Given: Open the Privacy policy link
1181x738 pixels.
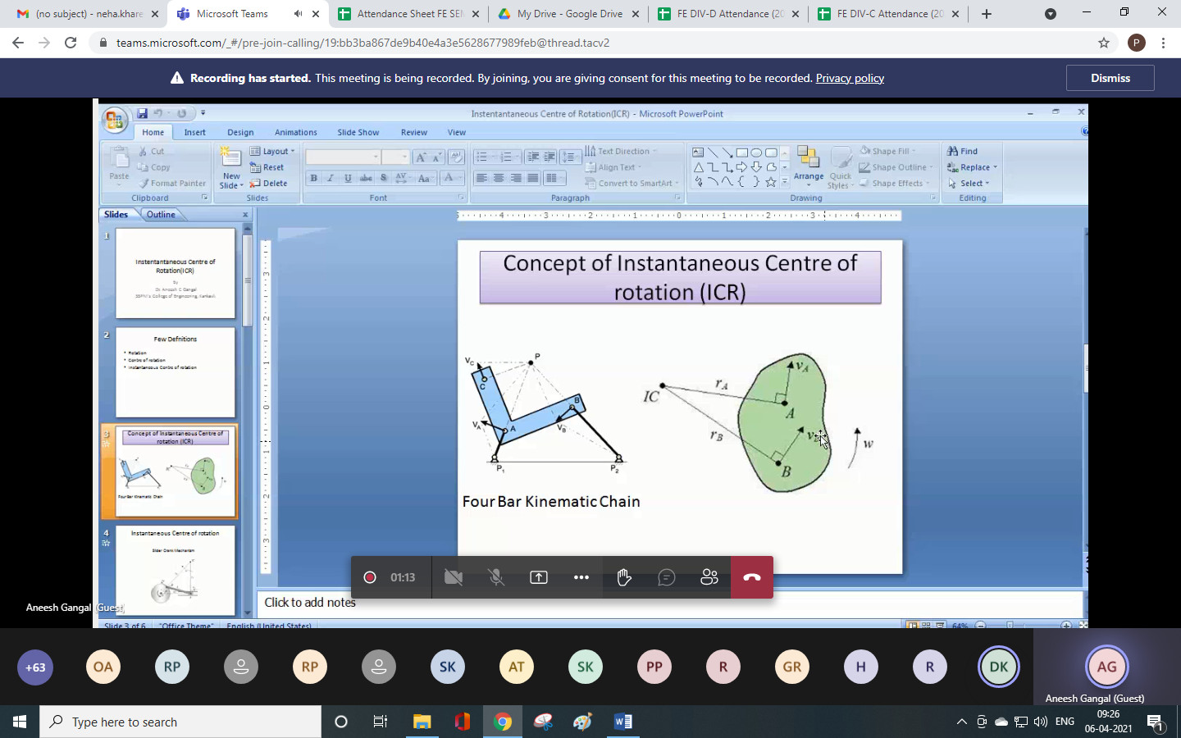Looking at the screenshot, I should coord(850,78).
